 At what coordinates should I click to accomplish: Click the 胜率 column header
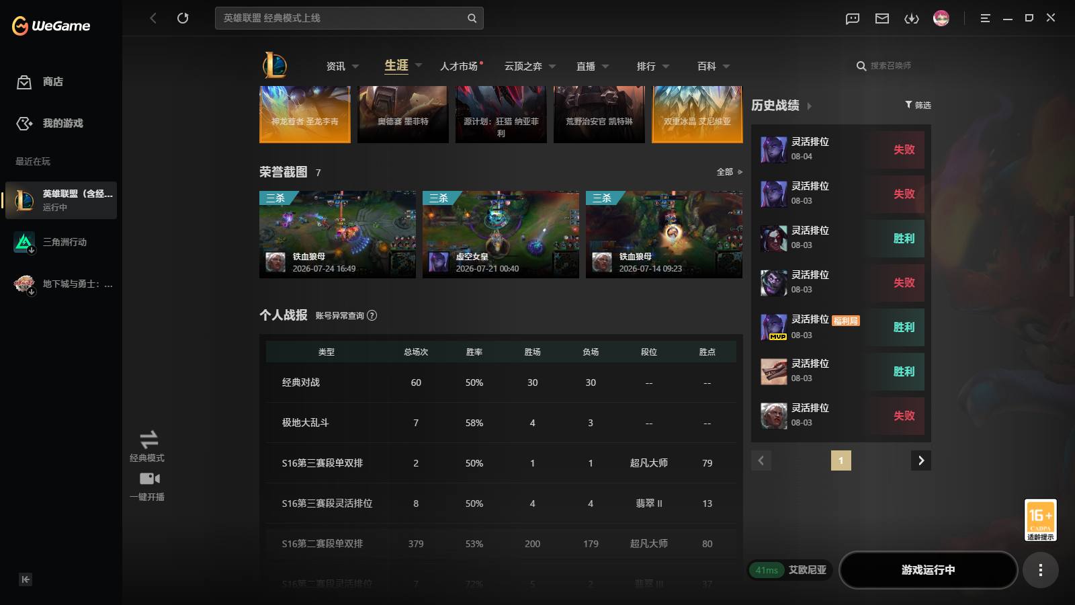click(474, 352)
